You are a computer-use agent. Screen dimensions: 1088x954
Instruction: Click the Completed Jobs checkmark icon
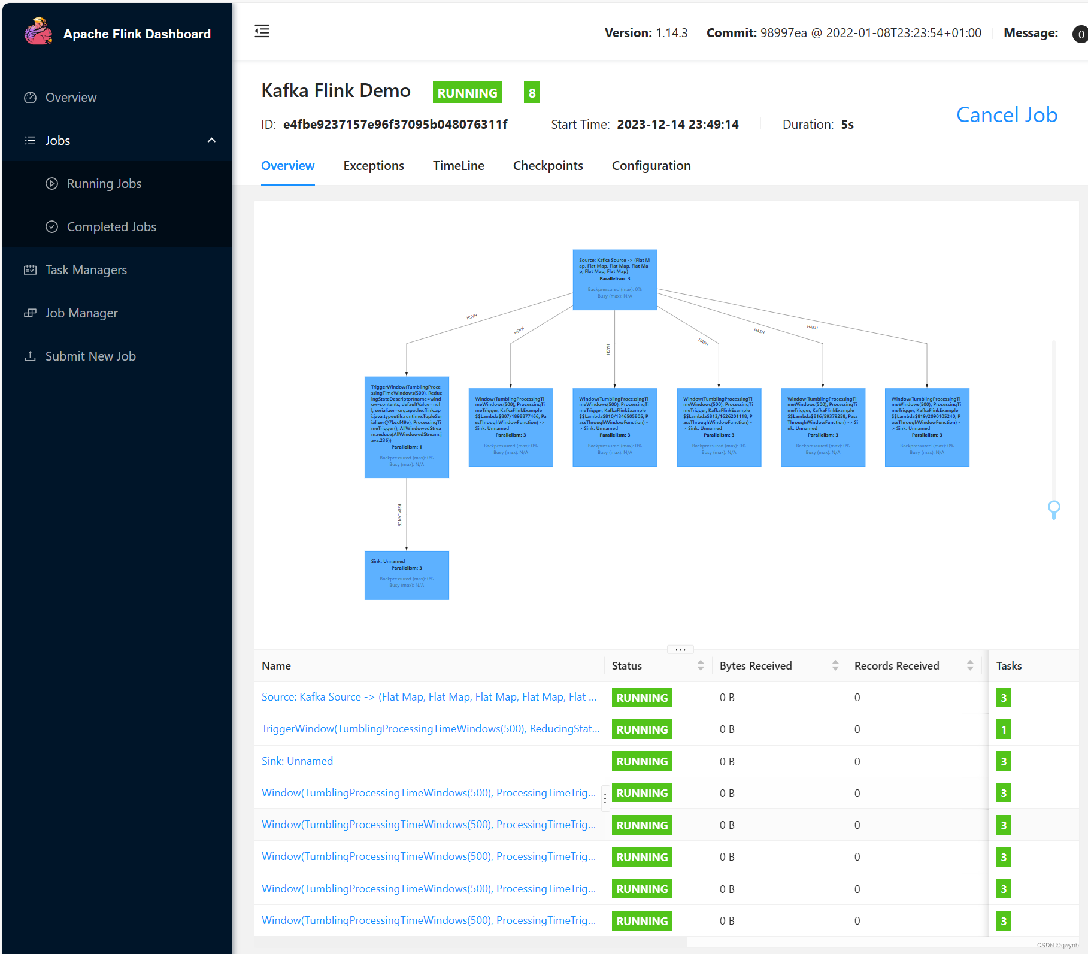coord(52,227)
